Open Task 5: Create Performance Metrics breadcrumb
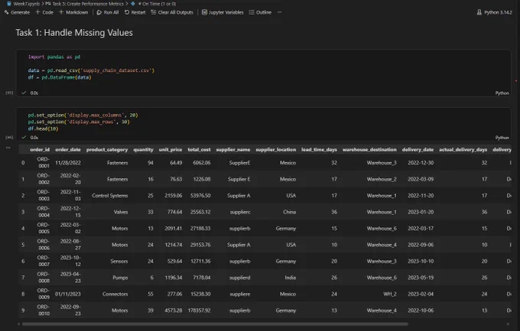This screenshot has height=331, width=520. pos(84,4)
